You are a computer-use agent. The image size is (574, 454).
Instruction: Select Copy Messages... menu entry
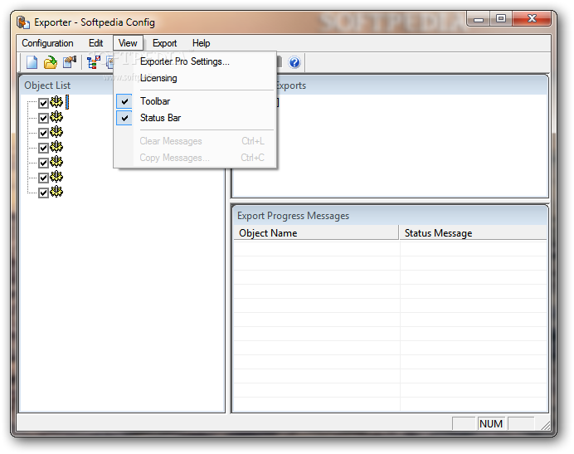point(195,158)
